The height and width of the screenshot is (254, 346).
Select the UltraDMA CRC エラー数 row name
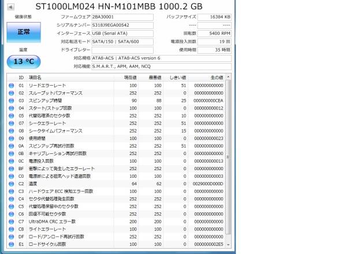pyautogui.click(x=52, y=222)
